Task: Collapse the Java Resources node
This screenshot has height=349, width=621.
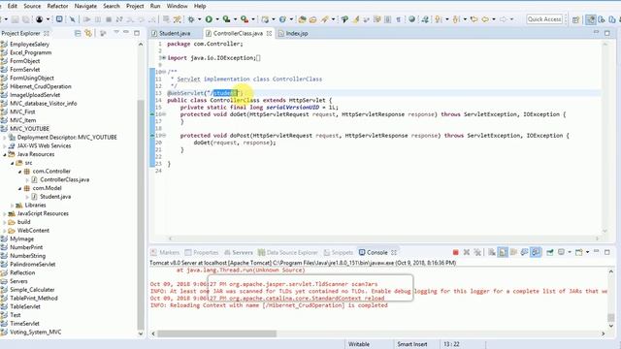Action: [x=5, y=154]
